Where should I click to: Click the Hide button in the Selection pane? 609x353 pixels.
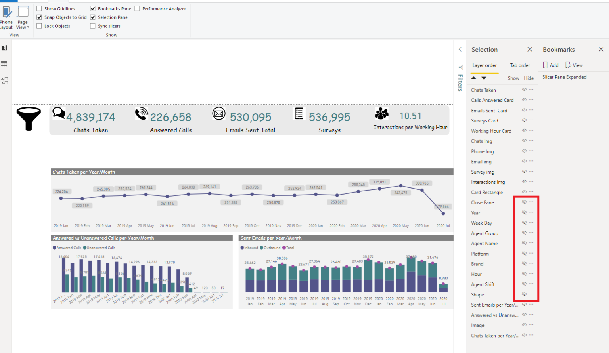click(x=529, y=78)
